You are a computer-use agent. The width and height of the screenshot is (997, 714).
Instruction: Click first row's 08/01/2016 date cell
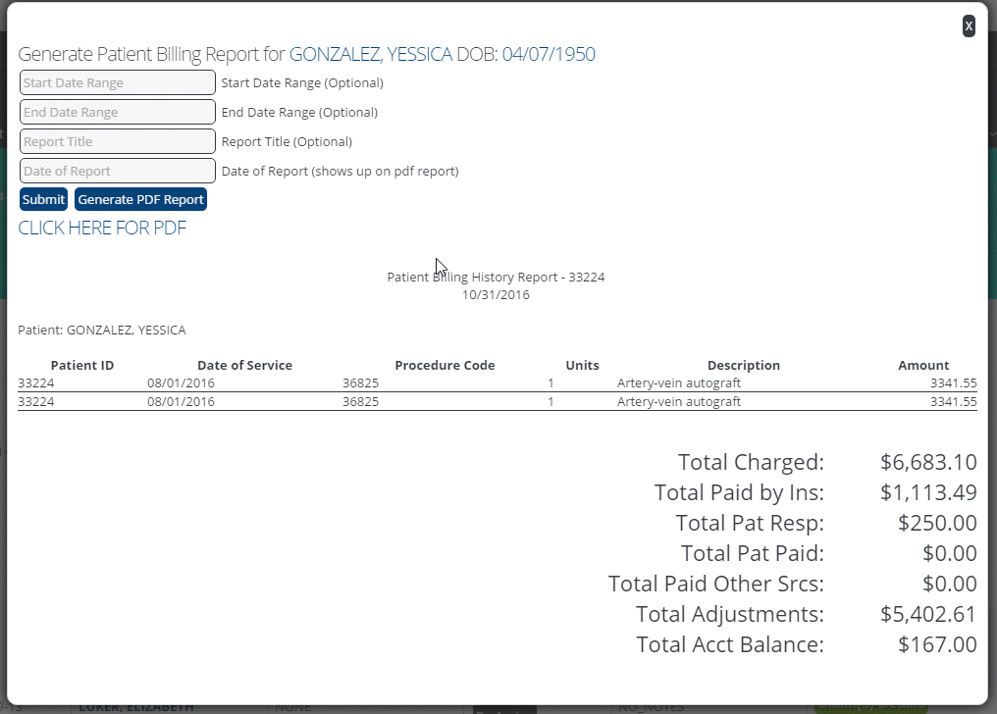181,383
